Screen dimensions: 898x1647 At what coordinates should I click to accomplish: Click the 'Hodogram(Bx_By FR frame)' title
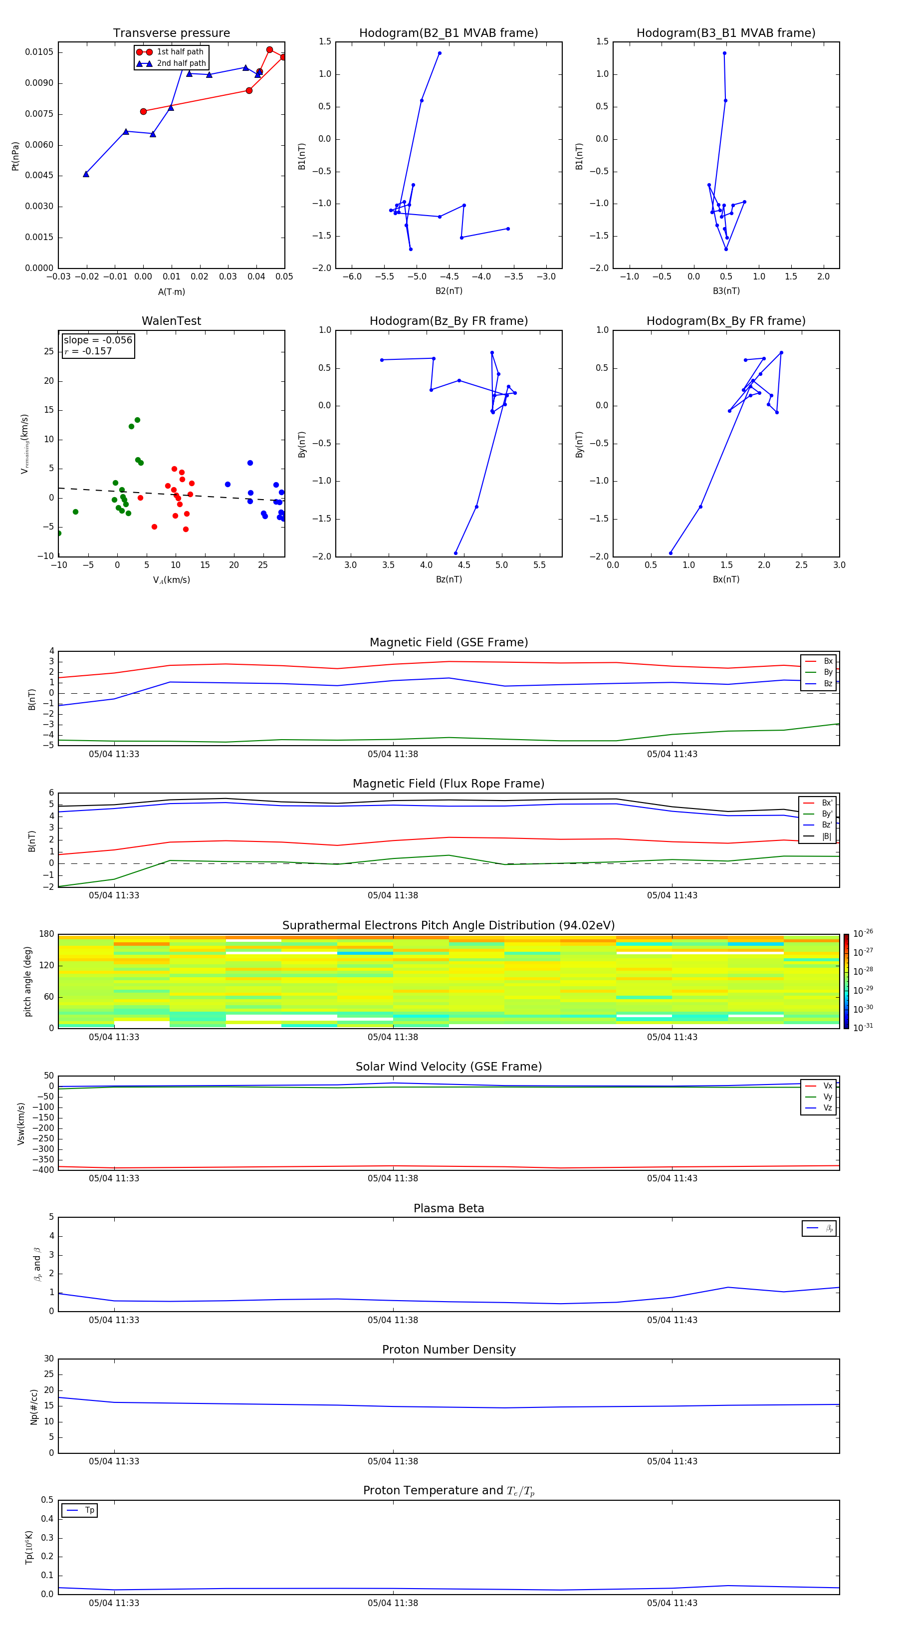coord(726,321)
